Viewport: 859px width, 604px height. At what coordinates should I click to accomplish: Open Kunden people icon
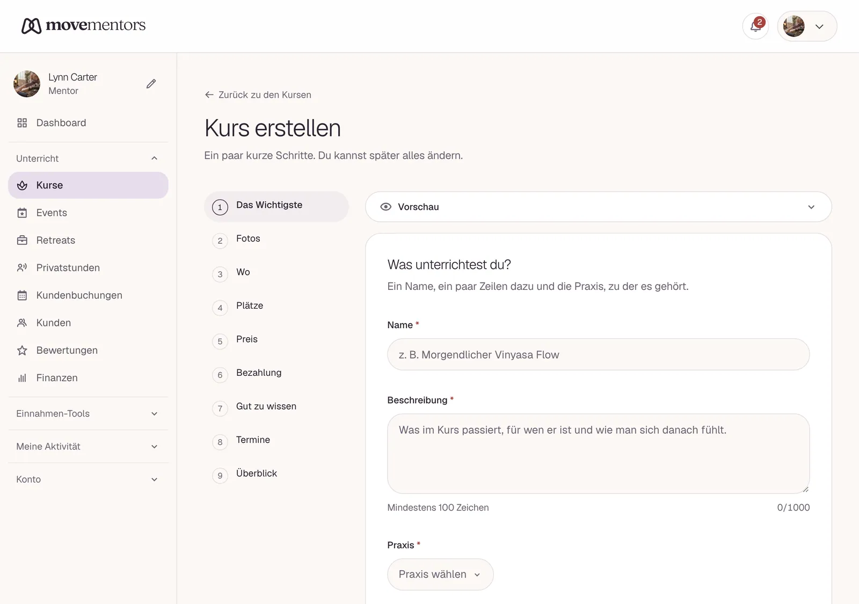pyautogui.click(x=22, y=323)
